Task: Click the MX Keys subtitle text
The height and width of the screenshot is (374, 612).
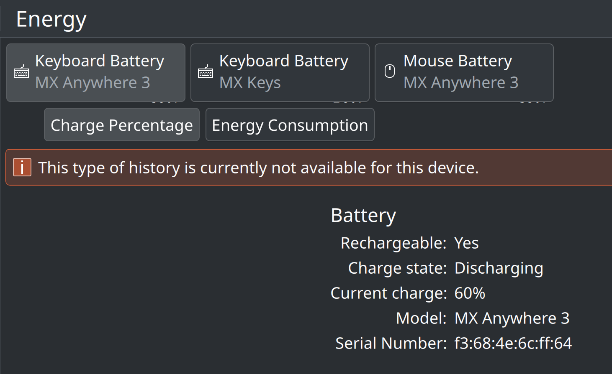Action: tap(250, 83)
